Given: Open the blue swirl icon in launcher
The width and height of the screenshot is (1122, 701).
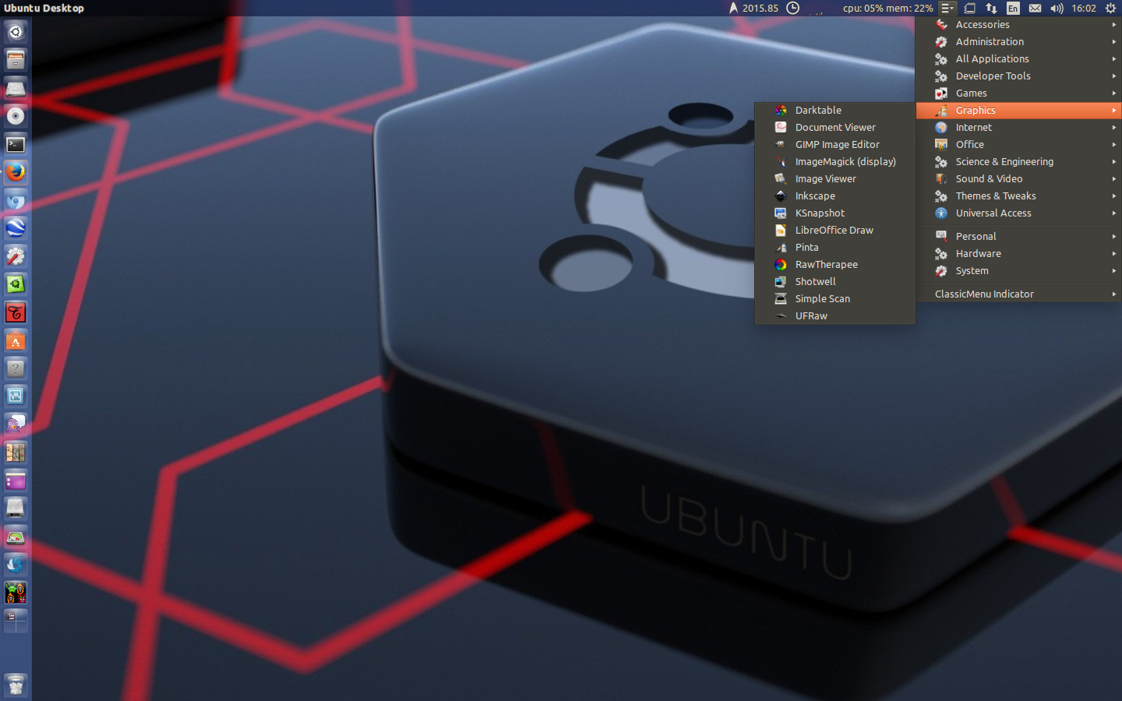Looking at the screenshot, I should click(x=16, y=565).
